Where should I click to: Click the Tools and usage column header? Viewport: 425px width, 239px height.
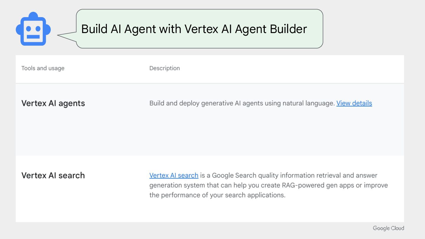coord(43,68)
